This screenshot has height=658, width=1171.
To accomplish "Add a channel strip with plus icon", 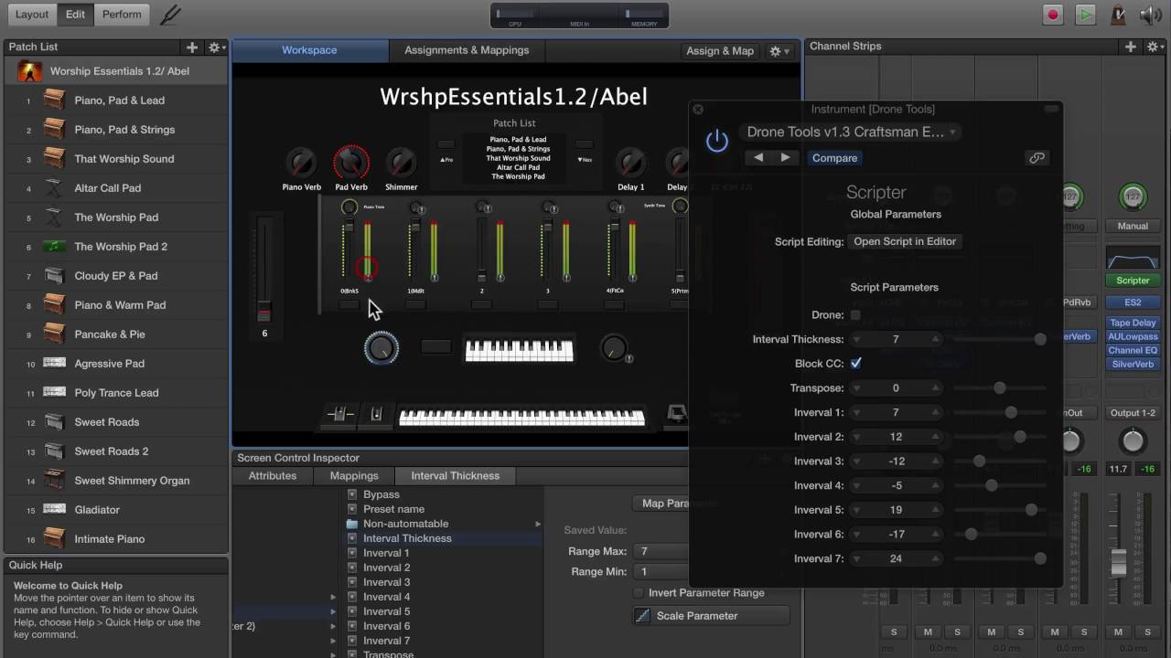I will 1131,47.
